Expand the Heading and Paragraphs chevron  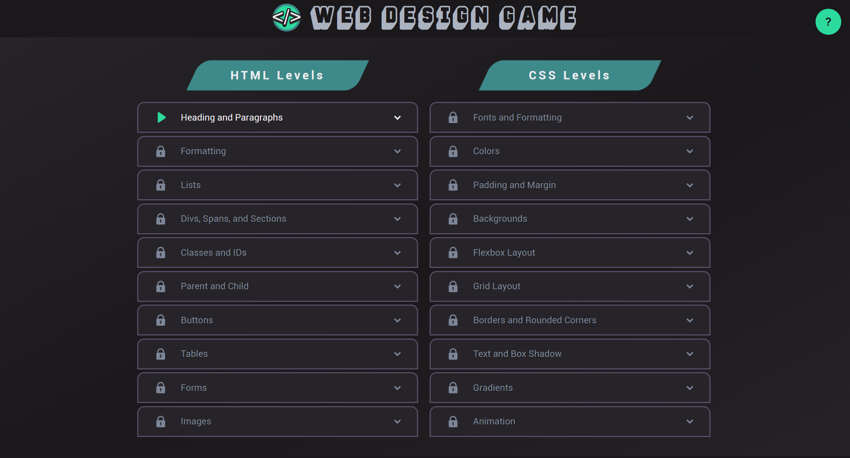click(x=397, y=118)
